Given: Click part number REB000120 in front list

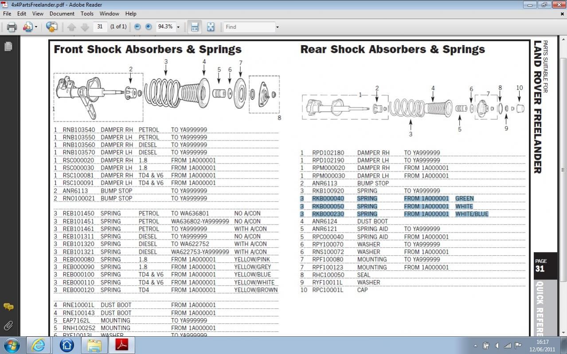Looking at the screenshot, I should point(78,290).
